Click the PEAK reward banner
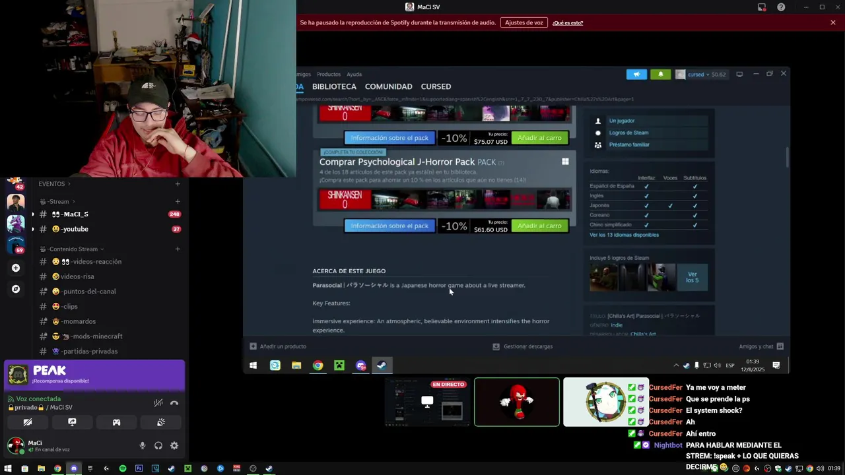This screenshot has width=845, height=475. 94,375
